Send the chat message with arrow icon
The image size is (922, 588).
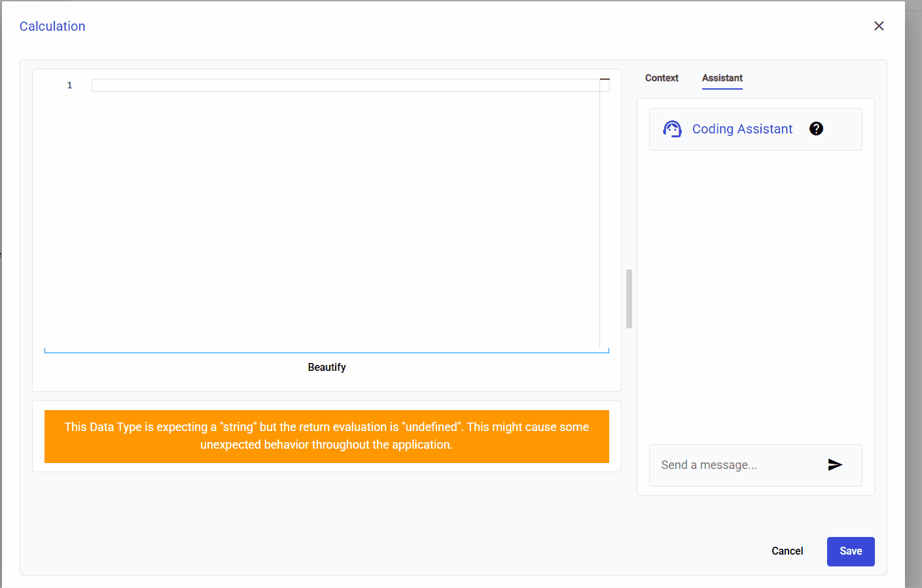click(x=834, y=465)
